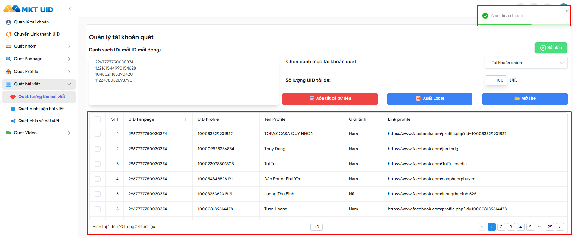This screenshot has width=573, height=238.
Task: Check row 3 Tui Tui
Action: point(98,164)
